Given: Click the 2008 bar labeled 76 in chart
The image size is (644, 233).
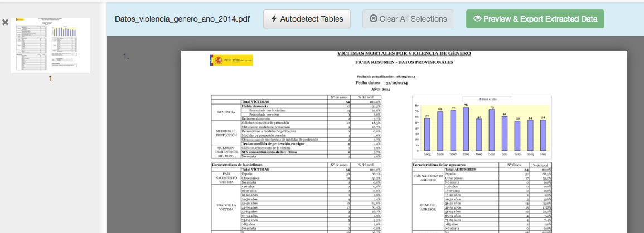Looking at the screenshot, I should pyautogui.click(x=466, y=129).
